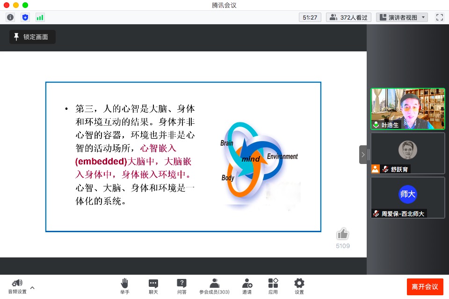Select 叶浩生 speaker video thumbnail
Screen dimensions: 449x299
pyautogui.click(x=407, y=109)
